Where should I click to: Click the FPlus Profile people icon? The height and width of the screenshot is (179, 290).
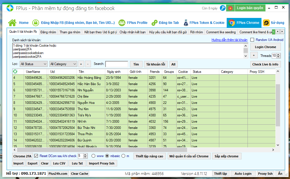[x=122, y=23]
